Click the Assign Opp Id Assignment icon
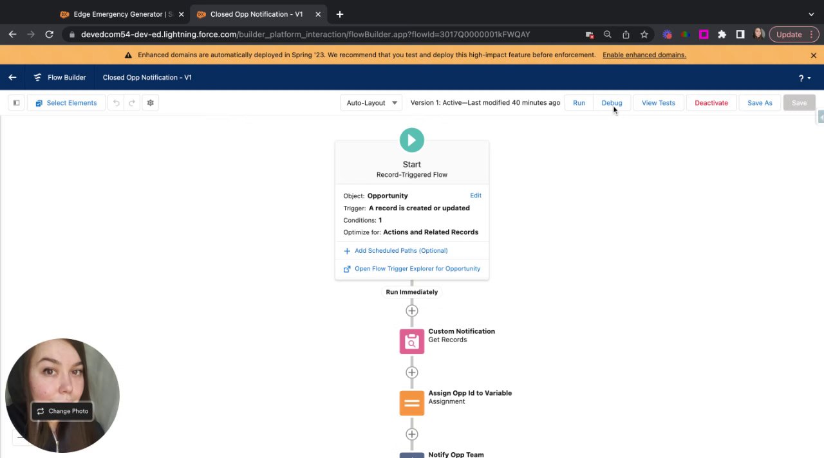The width and height of the screenshot is (824, 458). (412, 403)
